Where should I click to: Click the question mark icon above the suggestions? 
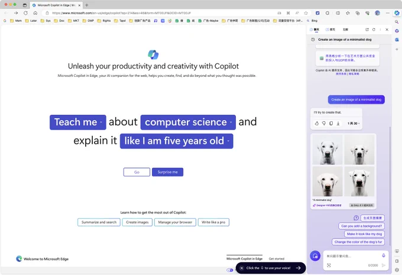coord(356,218)
